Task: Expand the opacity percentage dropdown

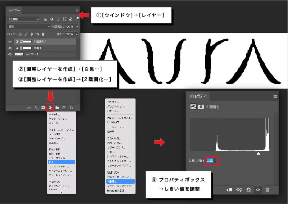Action: [76, 26]
